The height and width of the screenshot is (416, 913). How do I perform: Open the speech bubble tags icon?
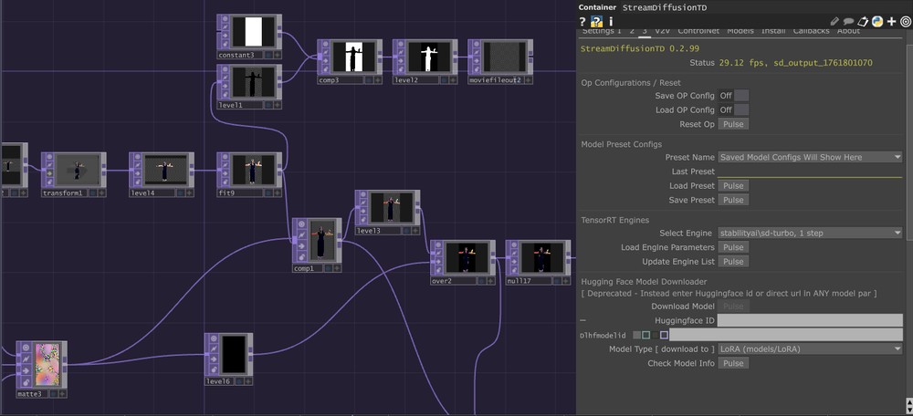pos(849,22)
